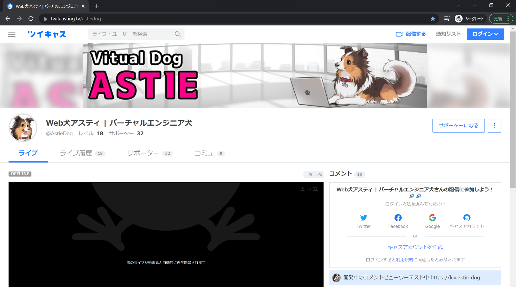Click the search magnifier icon
Viewport: 516px width, 287px height.
point(178,34)
